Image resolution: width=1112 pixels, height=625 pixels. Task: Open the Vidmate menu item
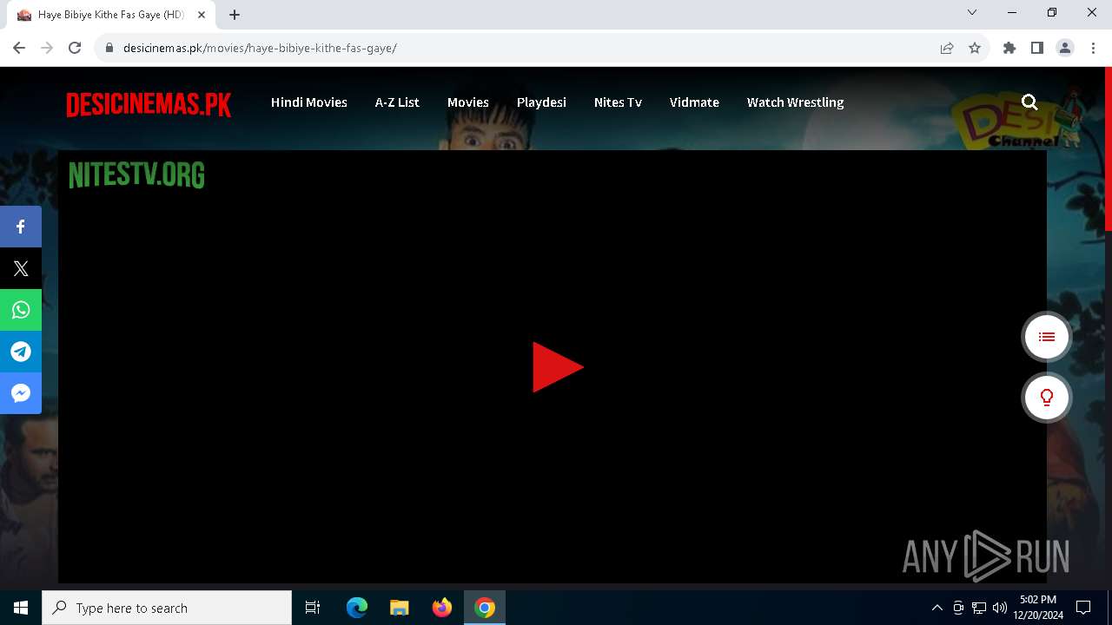point(694,102)
